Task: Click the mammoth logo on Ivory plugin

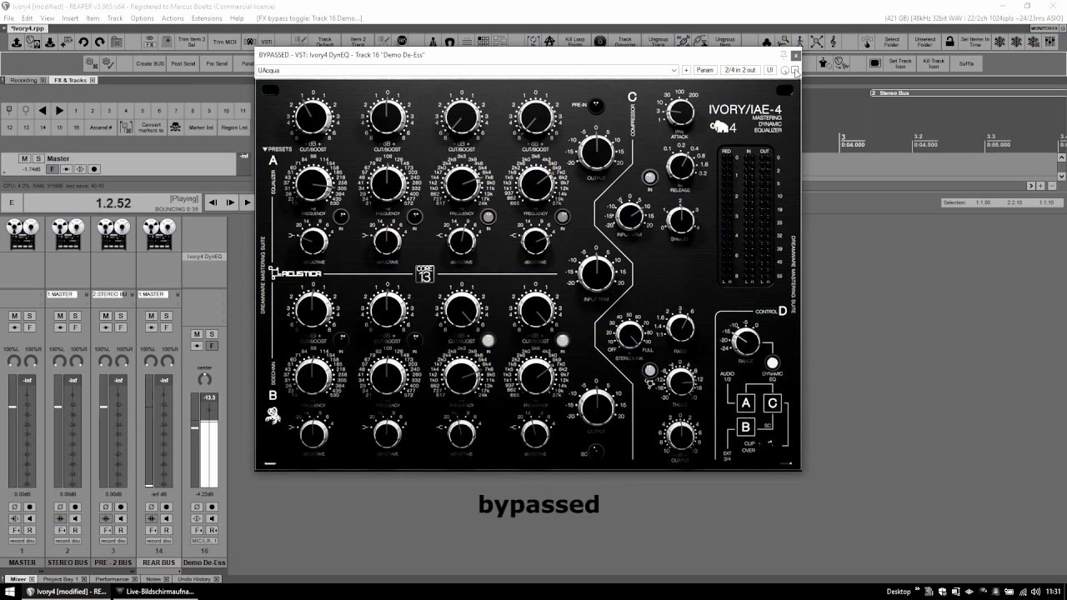Action: [x=719, y=127]
